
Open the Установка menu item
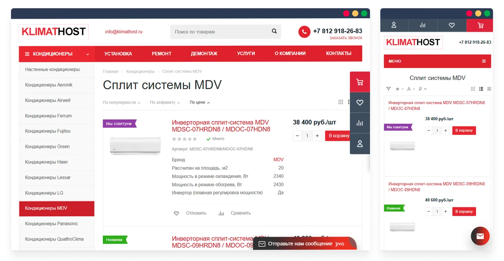[x=118, y=54]
